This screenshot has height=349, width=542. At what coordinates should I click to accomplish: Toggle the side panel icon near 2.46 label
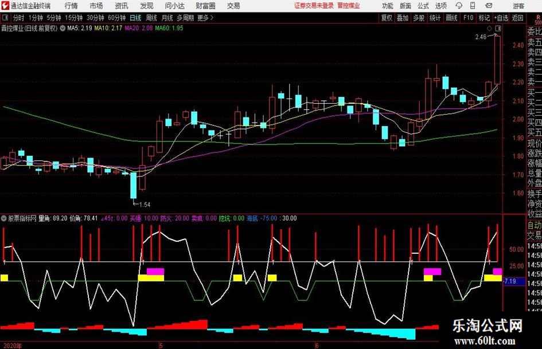(498, 28)
